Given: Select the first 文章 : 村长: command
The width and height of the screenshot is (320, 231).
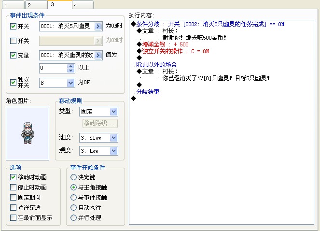Looking at the screenshot, I should [x=157, y=31].
